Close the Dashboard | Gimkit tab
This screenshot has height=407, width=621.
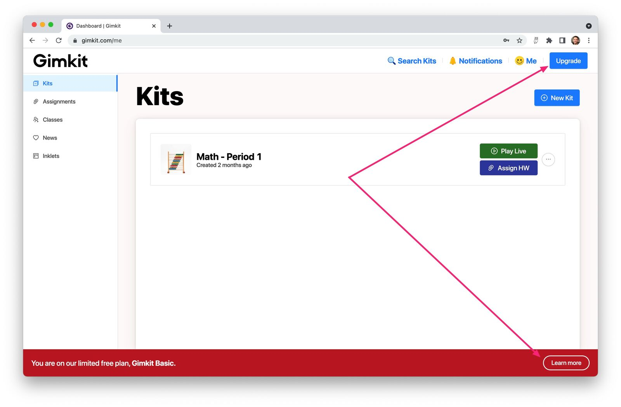click(154, 26)
